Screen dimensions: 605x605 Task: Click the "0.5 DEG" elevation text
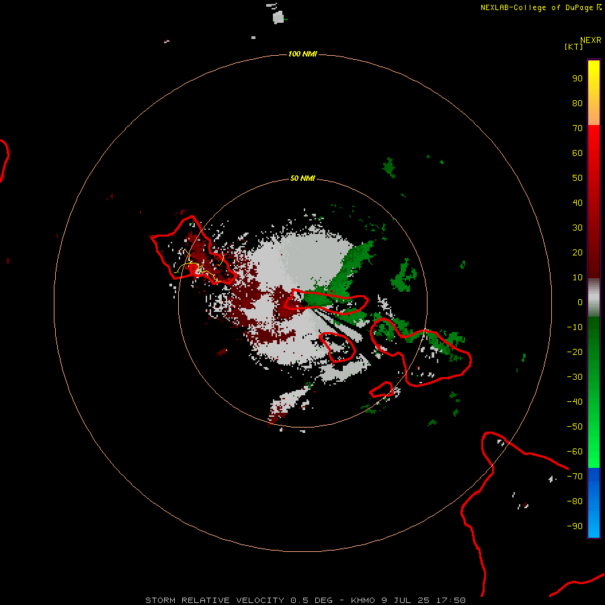[x=311, y=600]
